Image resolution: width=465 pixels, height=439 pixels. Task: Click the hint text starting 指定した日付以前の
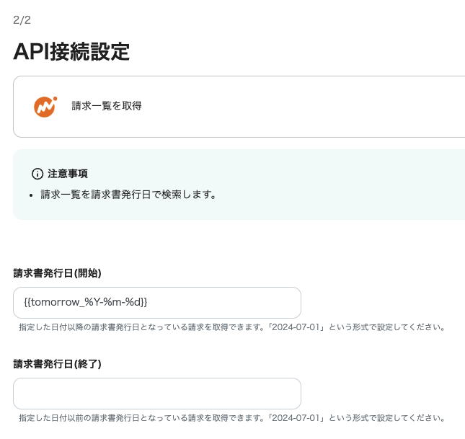[232, 418]
